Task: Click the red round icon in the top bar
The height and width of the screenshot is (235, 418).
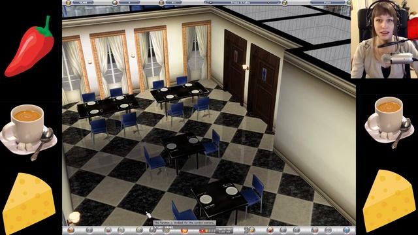Action: coord(115,3)
